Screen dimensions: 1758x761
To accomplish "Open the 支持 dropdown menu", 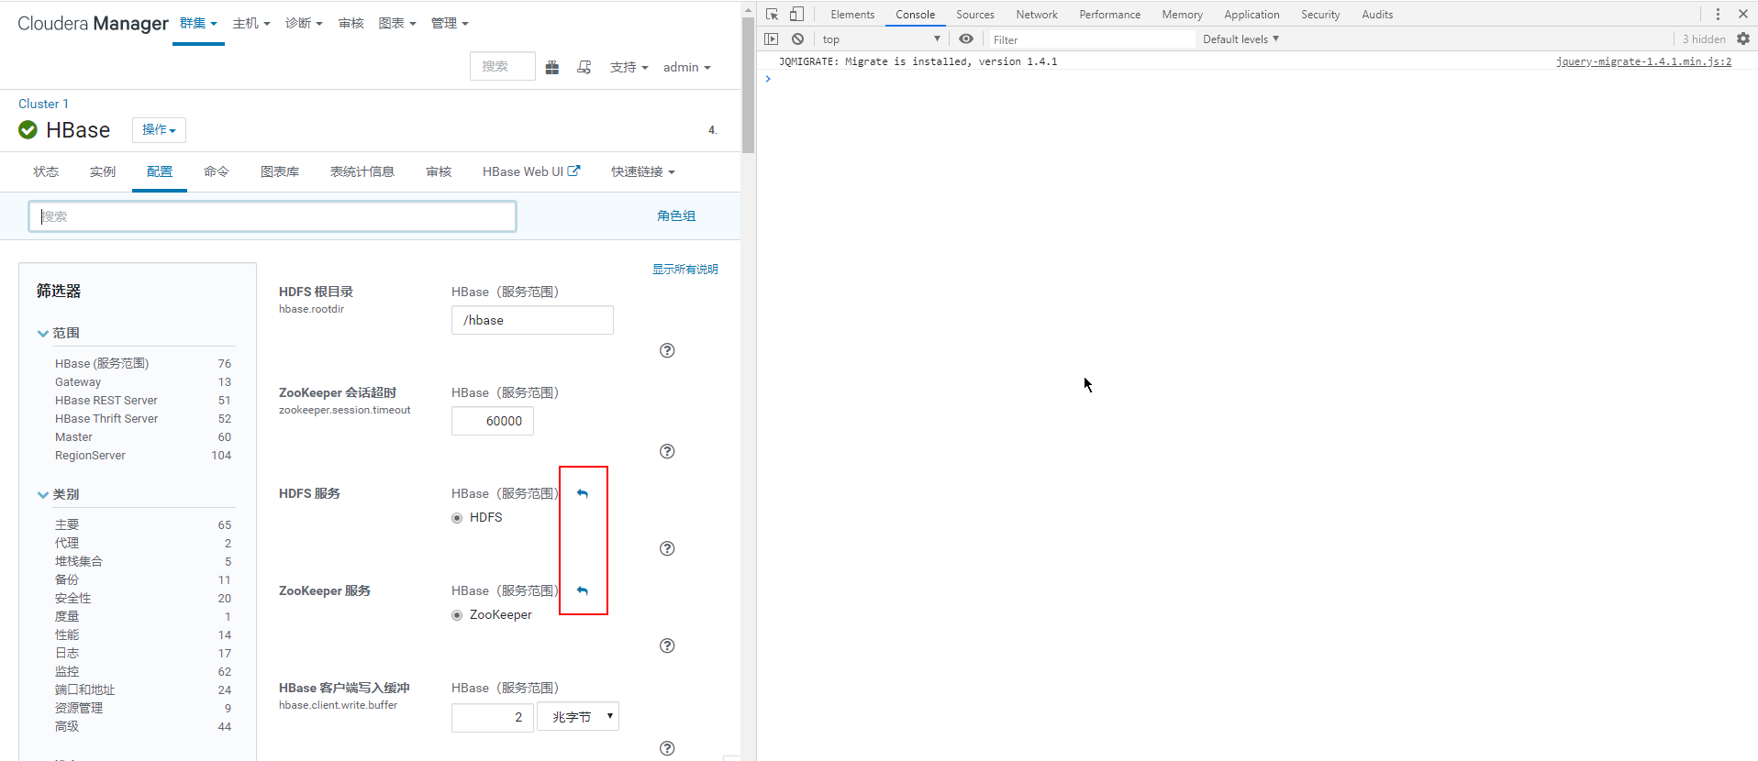I will point(629,67).
